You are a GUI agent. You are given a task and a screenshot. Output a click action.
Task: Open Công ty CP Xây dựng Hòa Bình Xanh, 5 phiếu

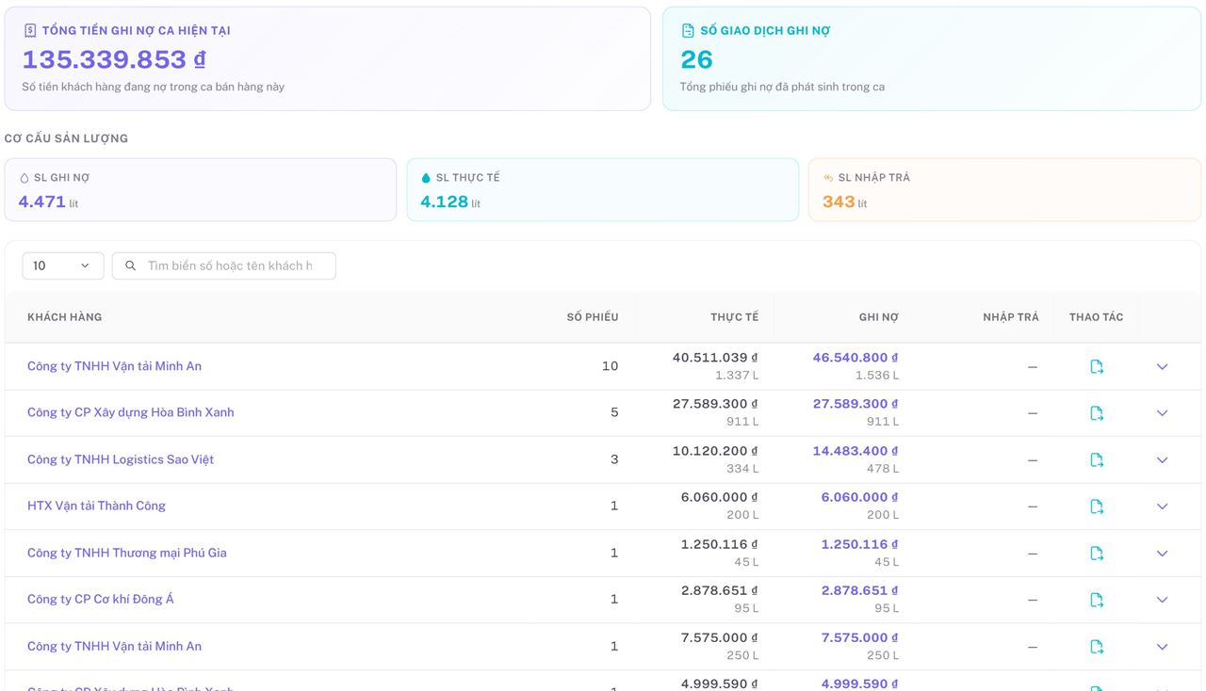tap(131, 412)
